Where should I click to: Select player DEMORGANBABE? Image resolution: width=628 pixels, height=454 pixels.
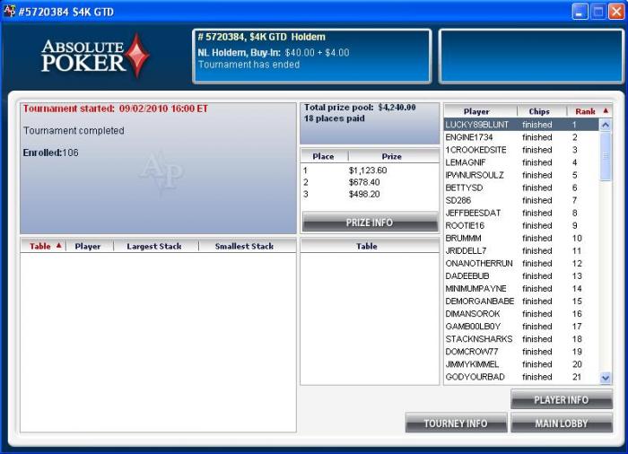521,301
